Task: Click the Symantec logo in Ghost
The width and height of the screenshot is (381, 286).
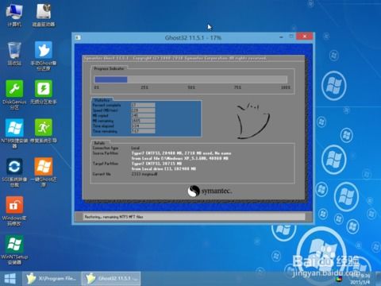Action: click(210, 191)
